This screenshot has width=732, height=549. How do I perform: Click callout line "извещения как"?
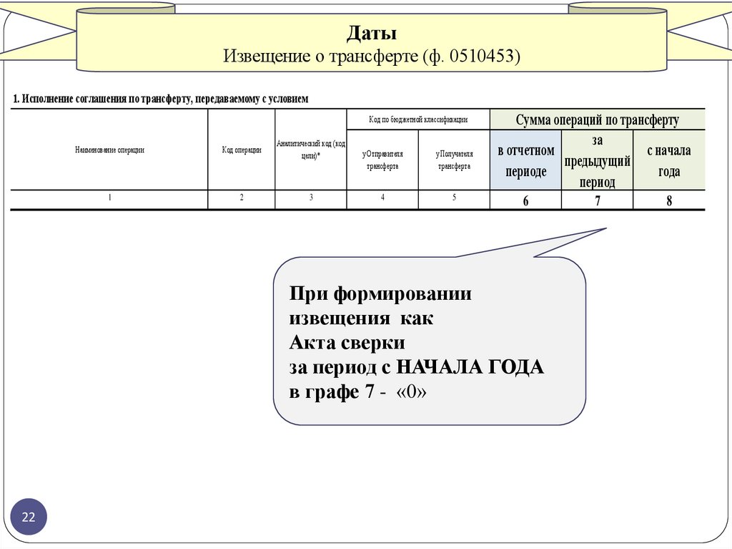click(x=361, y=319)
